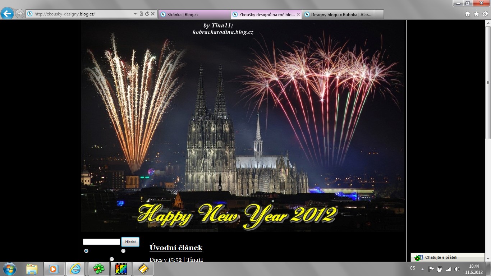This screenshot has width=491, height=276.
Task: Open the 'Designy blogu « Rubrika' tab
Action: tap(338, 14)
